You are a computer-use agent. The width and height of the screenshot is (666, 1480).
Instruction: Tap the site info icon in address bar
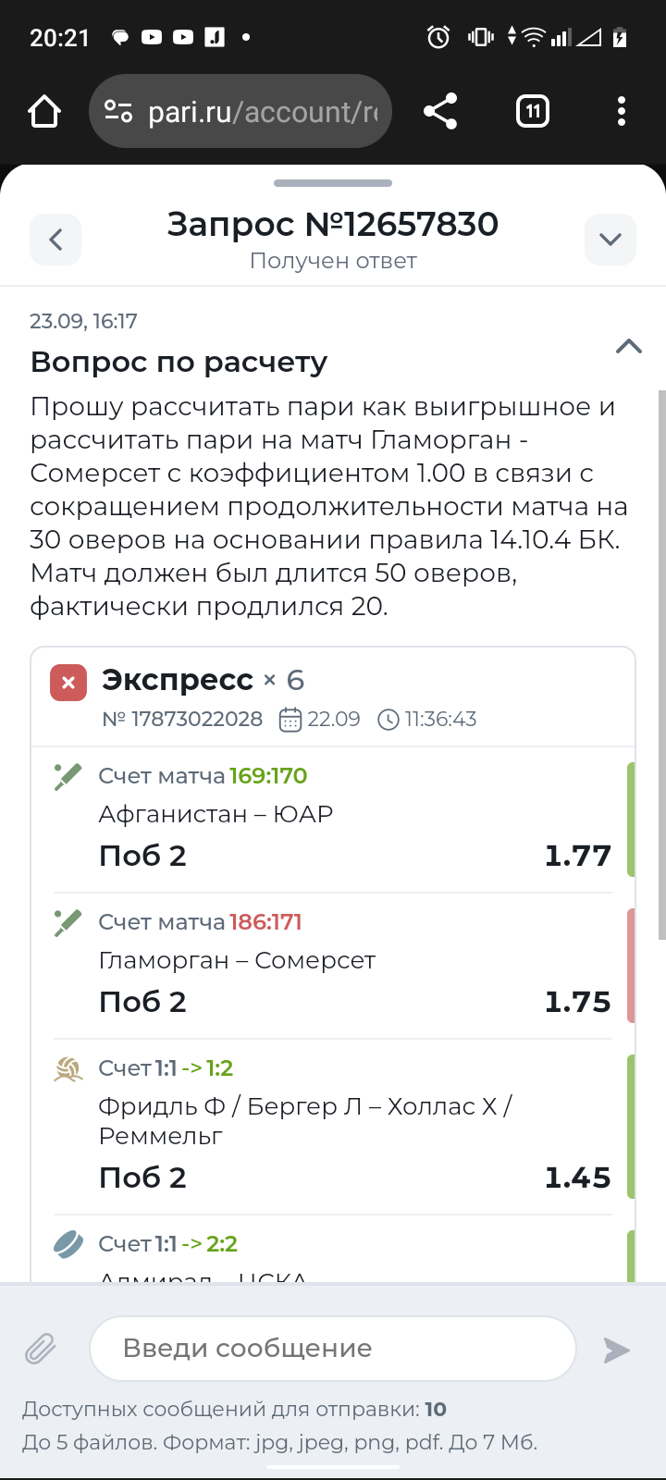point(118,112)
